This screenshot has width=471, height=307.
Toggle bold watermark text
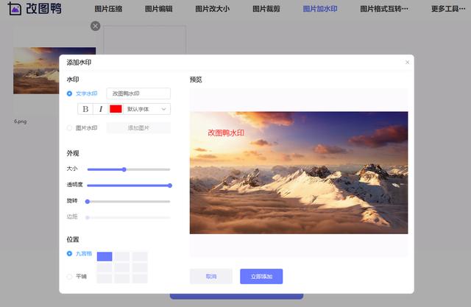point(85,109)
